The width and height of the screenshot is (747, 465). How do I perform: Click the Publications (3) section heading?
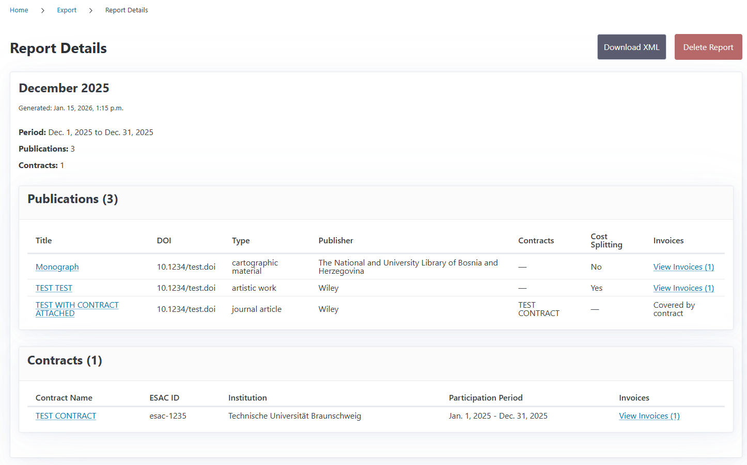73,199
